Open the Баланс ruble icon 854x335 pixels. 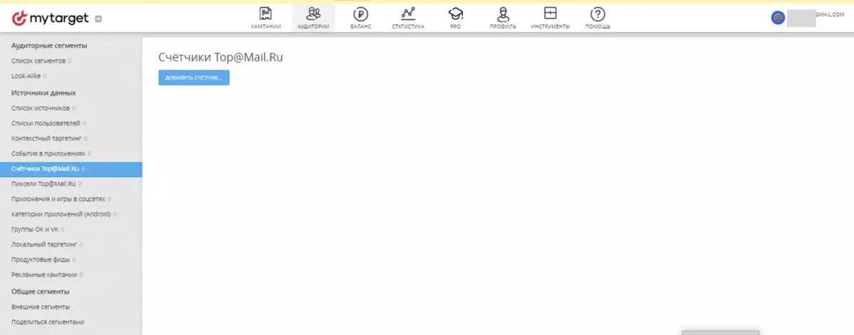coord(361,14)
